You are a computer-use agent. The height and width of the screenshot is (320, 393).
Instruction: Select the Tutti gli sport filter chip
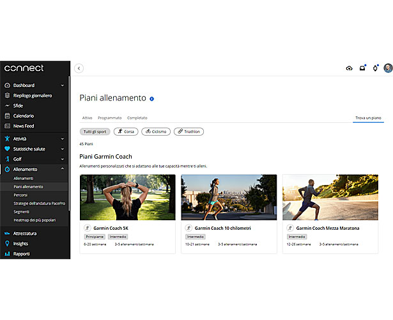point(95,131)
